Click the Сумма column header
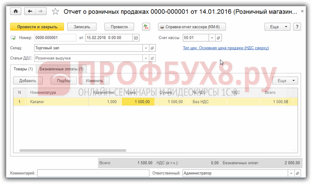The image size is (312, 184). 171,92
